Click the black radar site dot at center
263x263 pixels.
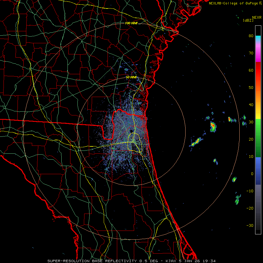[131, 131]
